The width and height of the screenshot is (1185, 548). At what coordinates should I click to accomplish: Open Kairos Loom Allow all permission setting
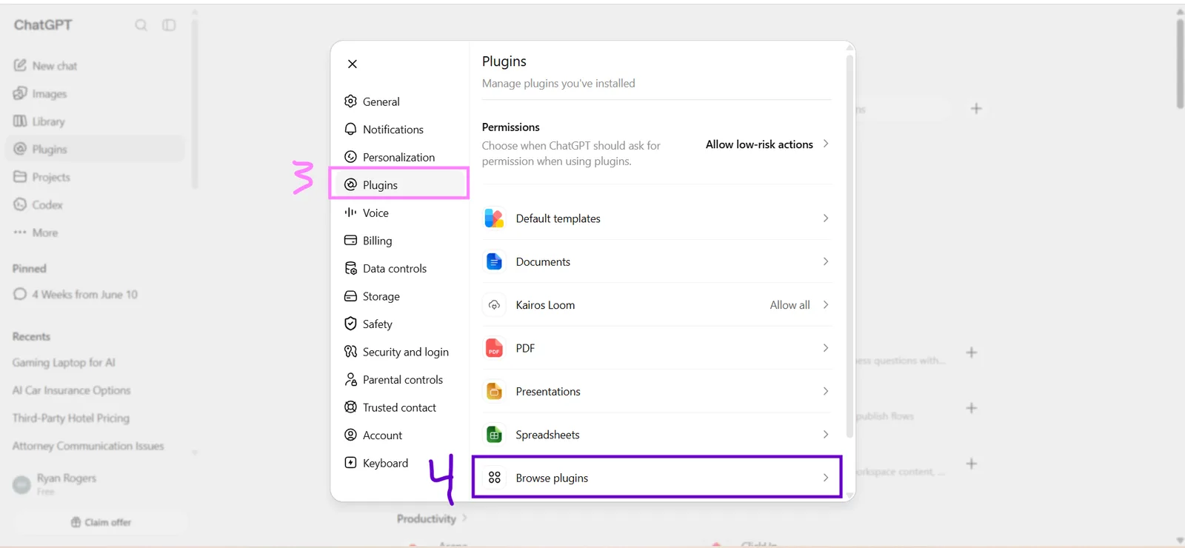click(799, 305)
